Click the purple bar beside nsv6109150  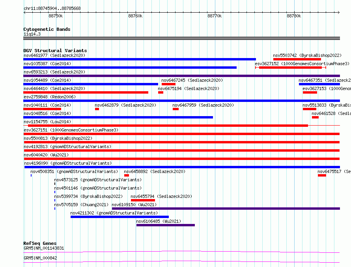(x=226, y=209)
